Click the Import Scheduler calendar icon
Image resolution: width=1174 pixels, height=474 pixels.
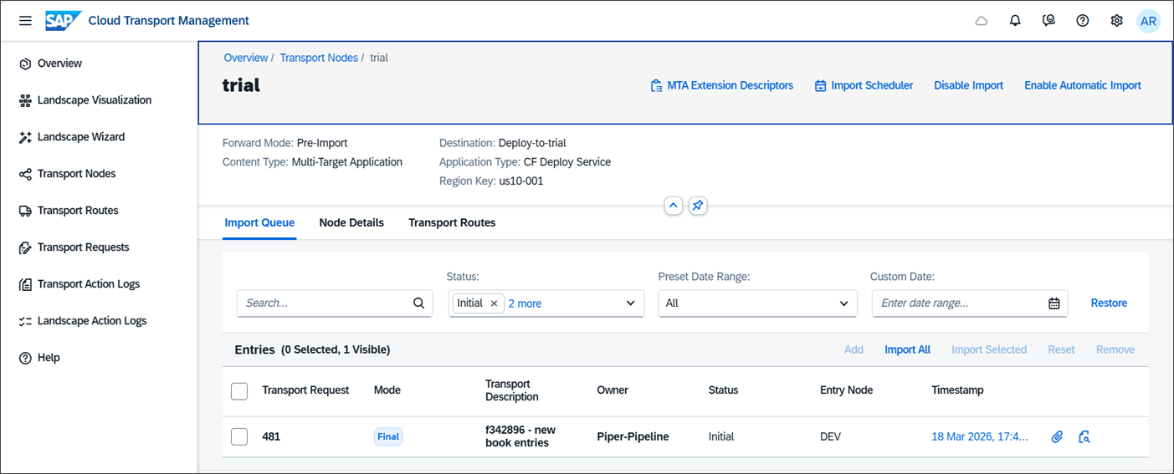pyautogui.click(x=820, y=86)
